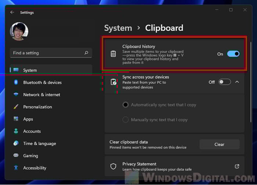Image resolution: width=257 pixels, height=185 pixels.
Task: Enable Sync across your devices toggle
Action: click(225, 82)
